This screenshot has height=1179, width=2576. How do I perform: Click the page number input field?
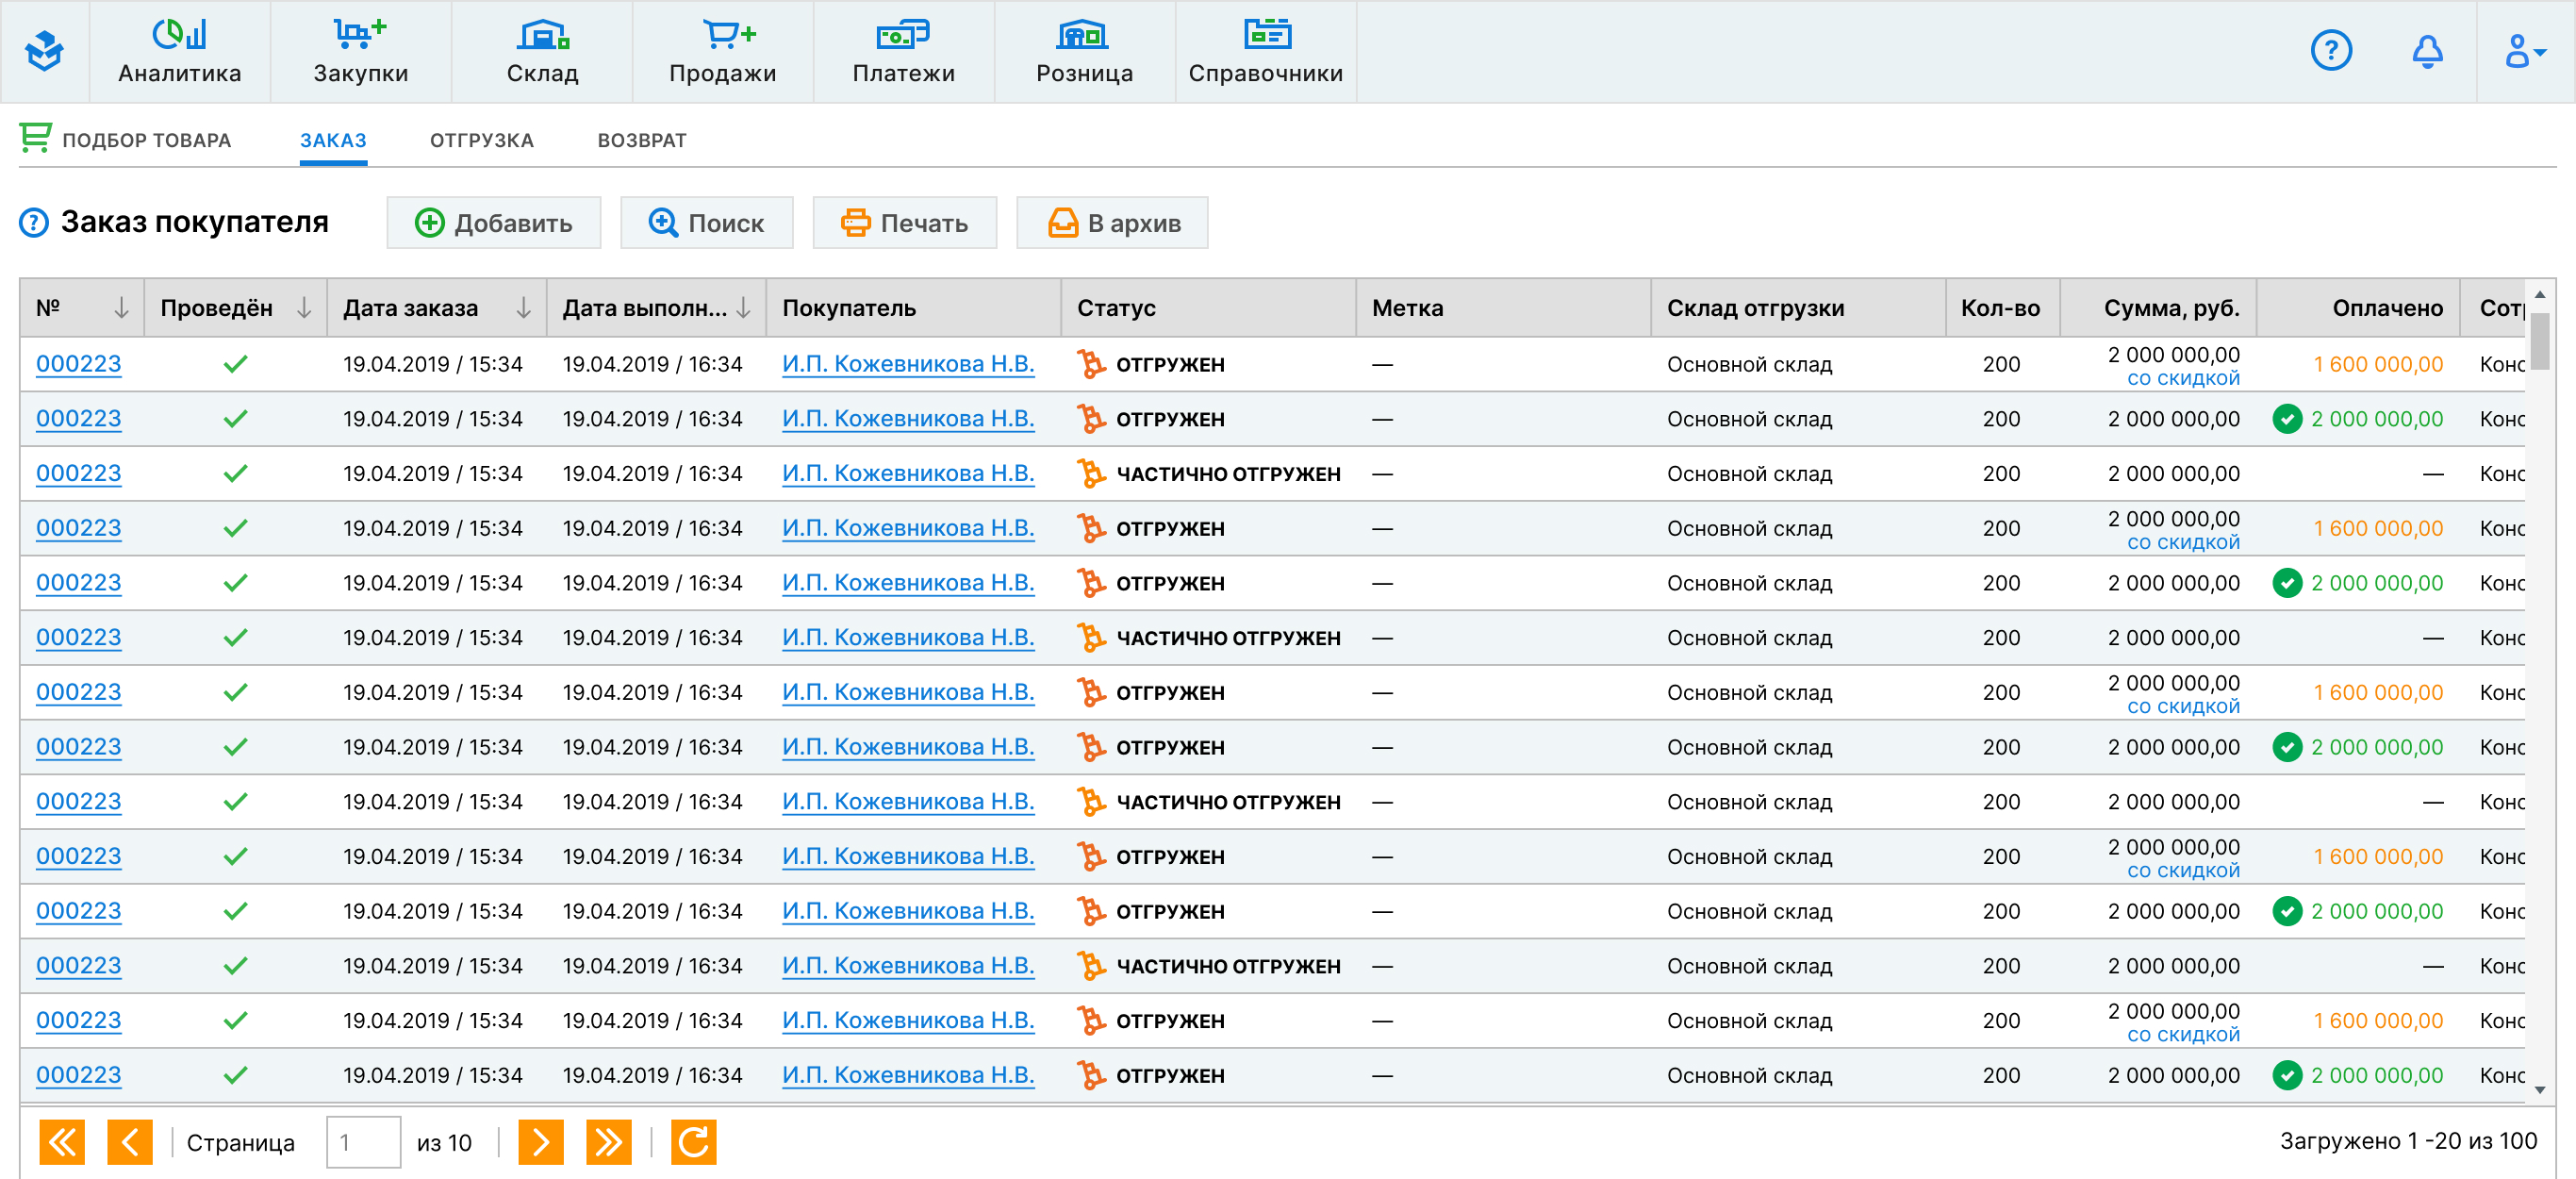(x=363, y=1142)
